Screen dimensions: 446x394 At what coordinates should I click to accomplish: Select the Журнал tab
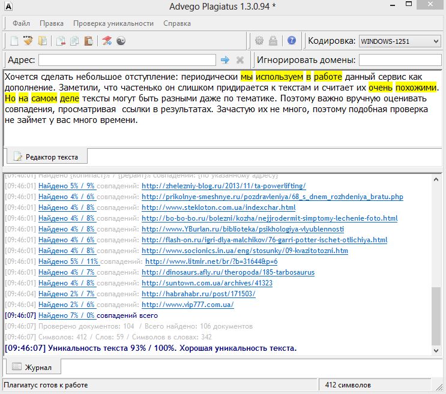[32, 366]
